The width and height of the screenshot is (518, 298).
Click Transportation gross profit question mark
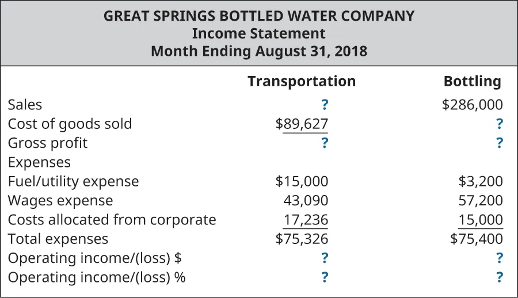pyautogui.click(x=325, y=143)
